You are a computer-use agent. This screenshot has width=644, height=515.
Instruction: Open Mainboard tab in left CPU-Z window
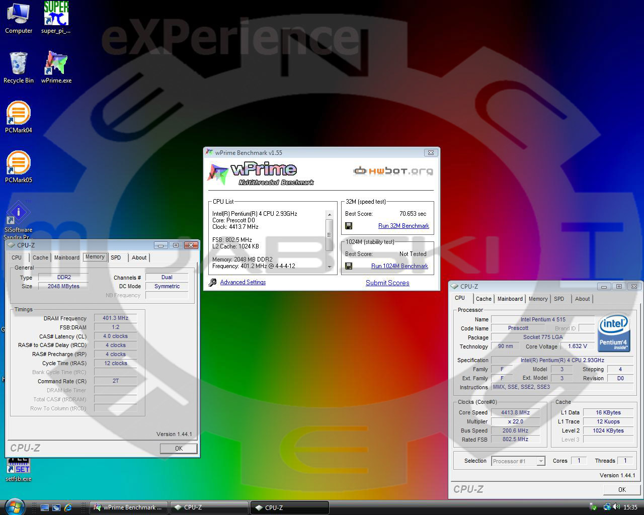pos(67,257)
